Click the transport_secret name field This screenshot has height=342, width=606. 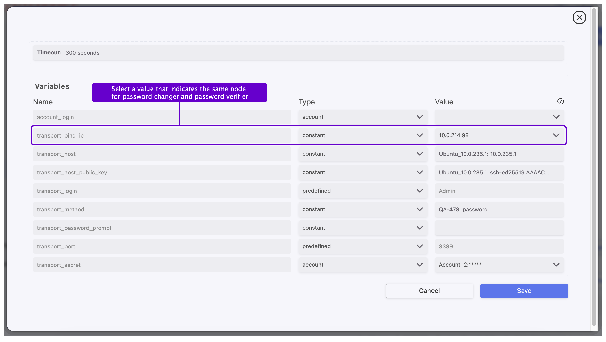[x=162, y=265]
